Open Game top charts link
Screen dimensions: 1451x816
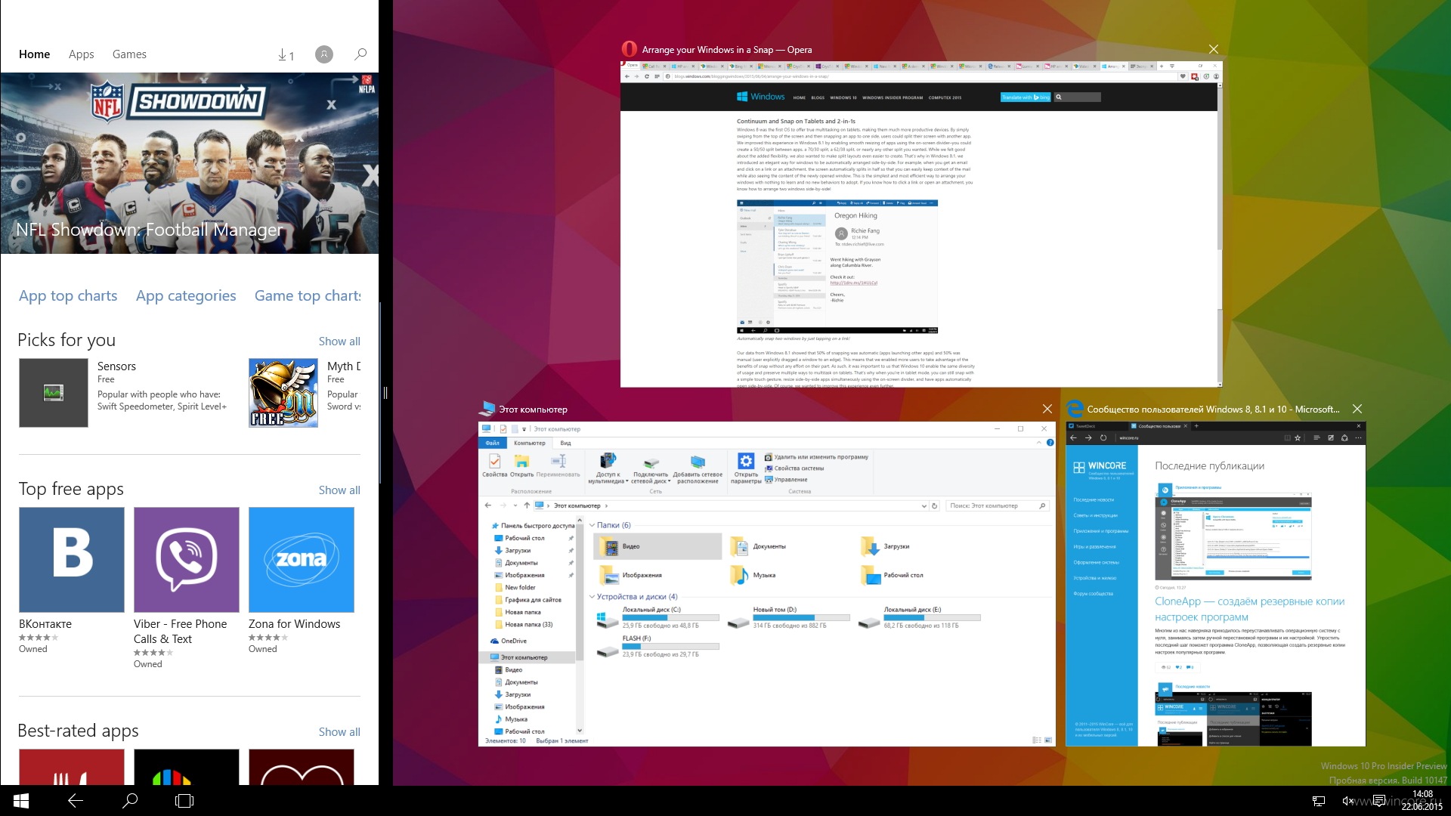pos(308,296)
